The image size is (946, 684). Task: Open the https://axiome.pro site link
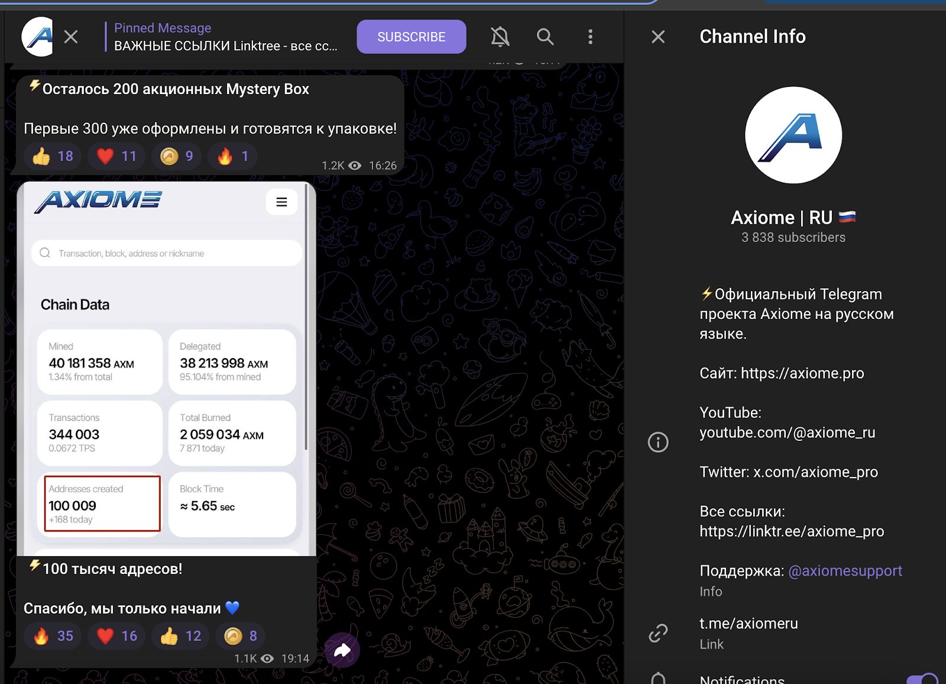(802, 373)
